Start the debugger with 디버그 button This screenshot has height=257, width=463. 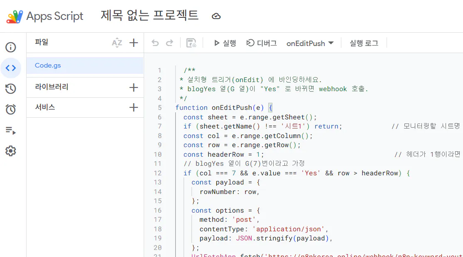pyautogui.click(x=262, y=44)
